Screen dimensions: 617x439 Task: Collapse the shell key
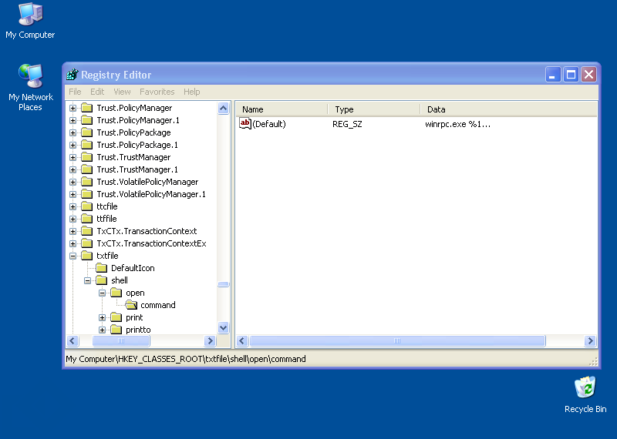(87, 280)
